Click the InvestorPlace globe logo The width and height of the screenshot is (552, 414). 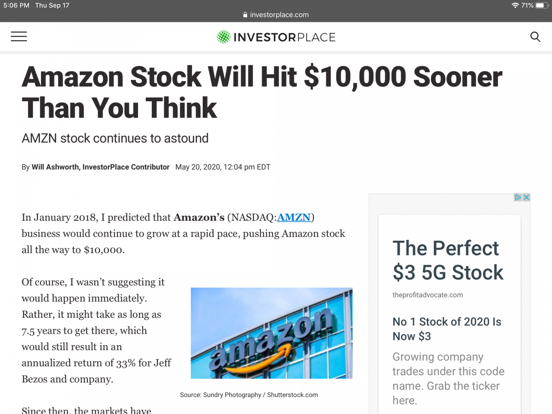coord(223,37)
